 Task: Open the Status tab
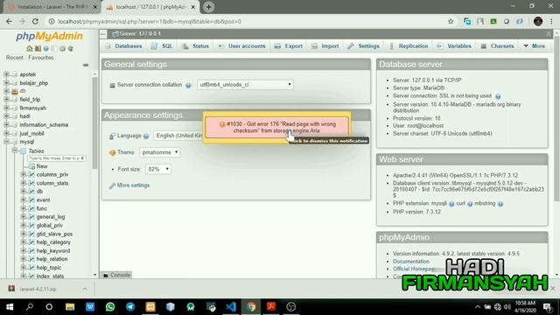tap(196, 46)
